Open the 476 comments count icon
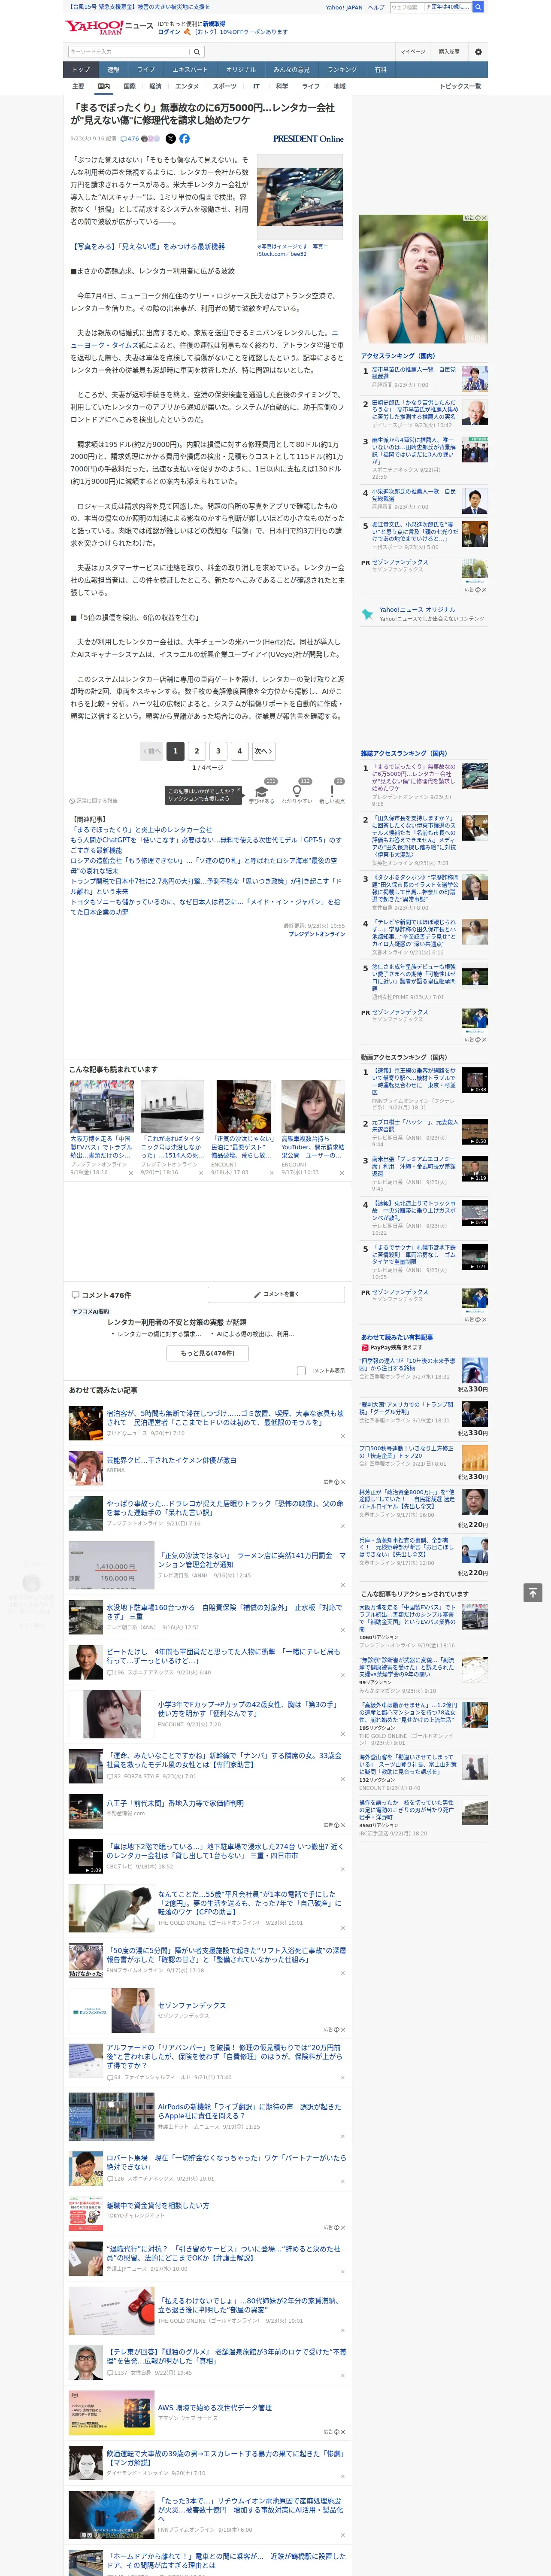Image resolution: width=551 pixels, height=2576 pixels. tap(131, 139)
